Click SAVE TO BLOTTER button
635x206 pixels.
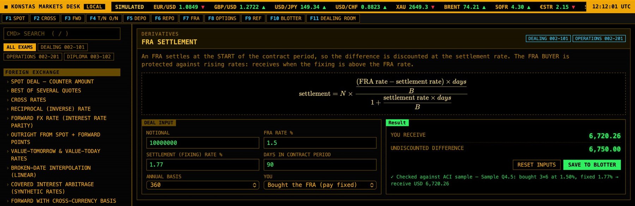(x=592, y=165)
